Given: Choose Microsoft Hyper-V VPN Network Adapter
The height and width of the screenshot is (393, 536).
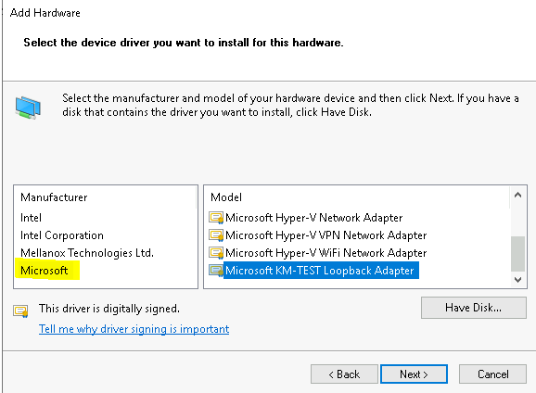Looking at the screenshot, I should click(326, 235).
